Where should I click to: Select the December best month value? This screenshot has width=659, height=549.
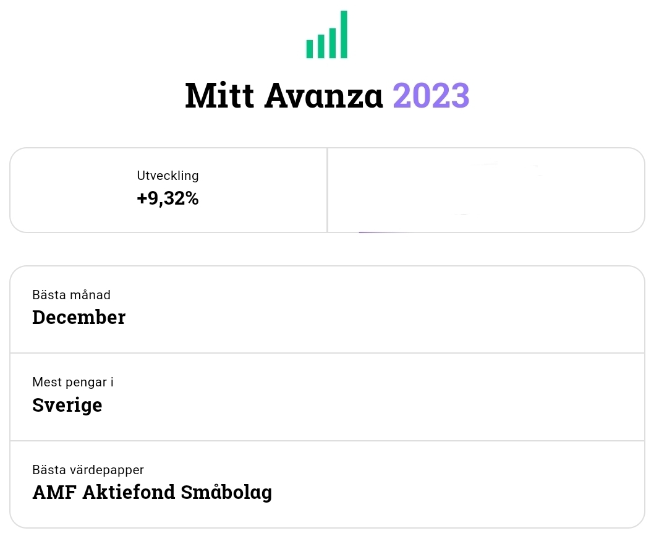coord(79,317)
